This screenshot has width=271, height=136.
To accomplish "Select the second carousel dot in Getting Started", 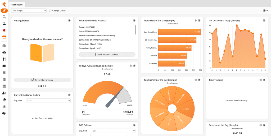I will (41, 86).
